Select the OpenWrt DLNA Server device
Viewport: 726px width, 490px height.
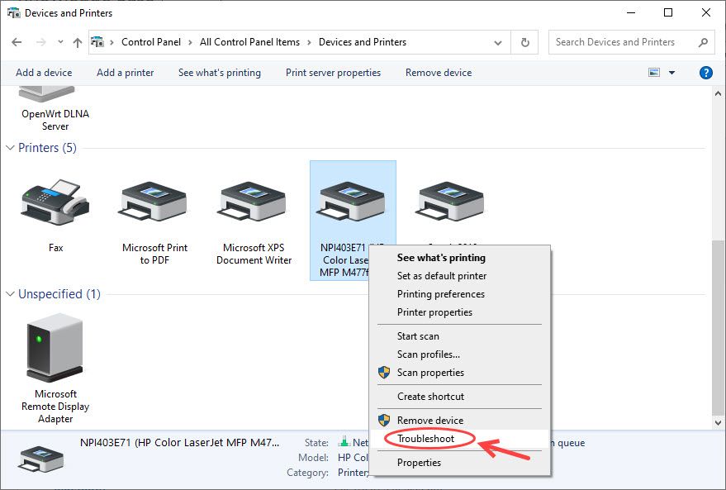pyautogui.click(x=55, y=109)
